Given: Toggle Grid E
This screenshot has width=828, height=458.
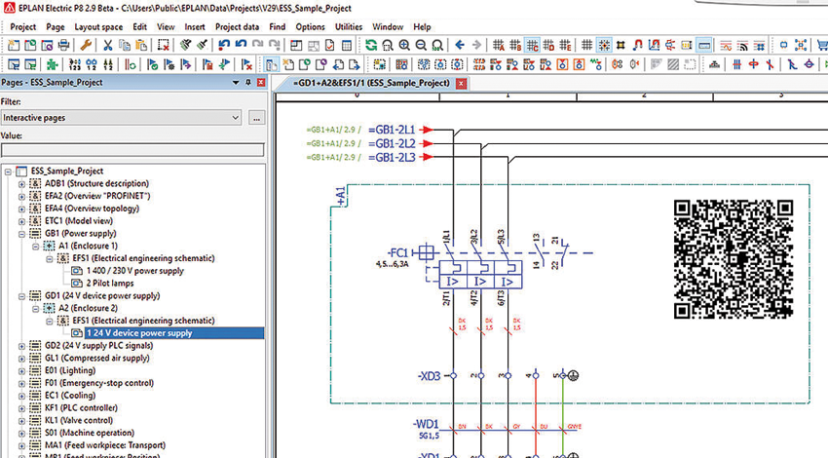Looking at the screenshot, I should 565,46.
